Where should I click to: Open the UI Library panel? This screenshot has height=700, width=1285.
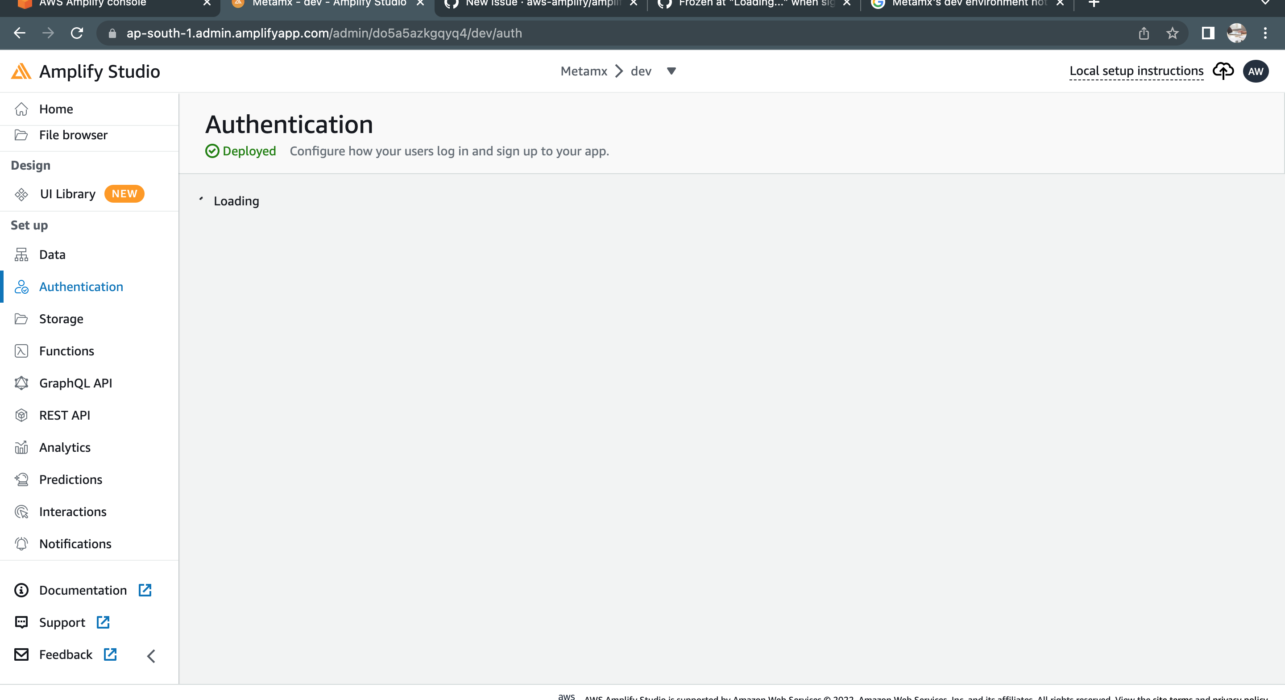[x=21, y=194]
